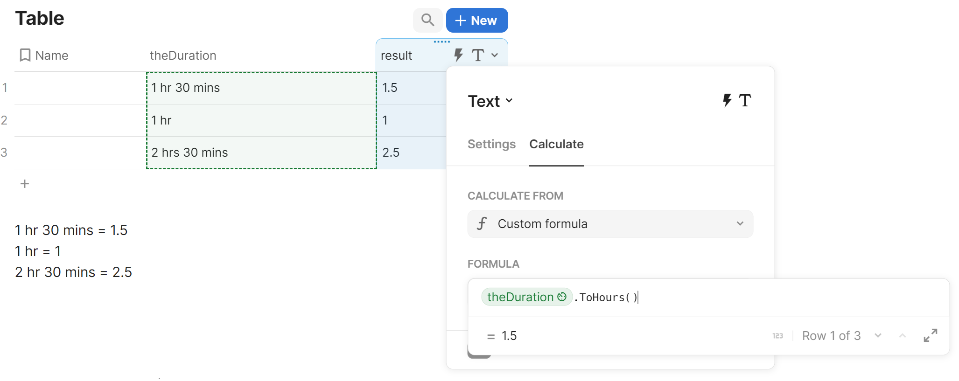The height and width of the screenshot is (381, 959).
Task: Expand the formula editor to full size
Action: pos(931,335)
